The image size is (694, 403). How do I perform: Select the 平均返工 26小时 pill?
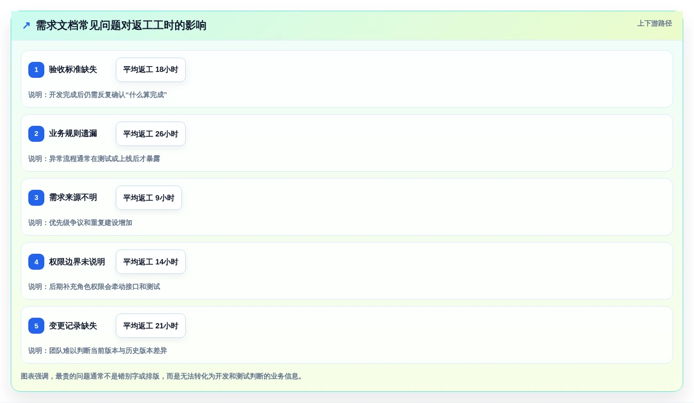point(151,134)
